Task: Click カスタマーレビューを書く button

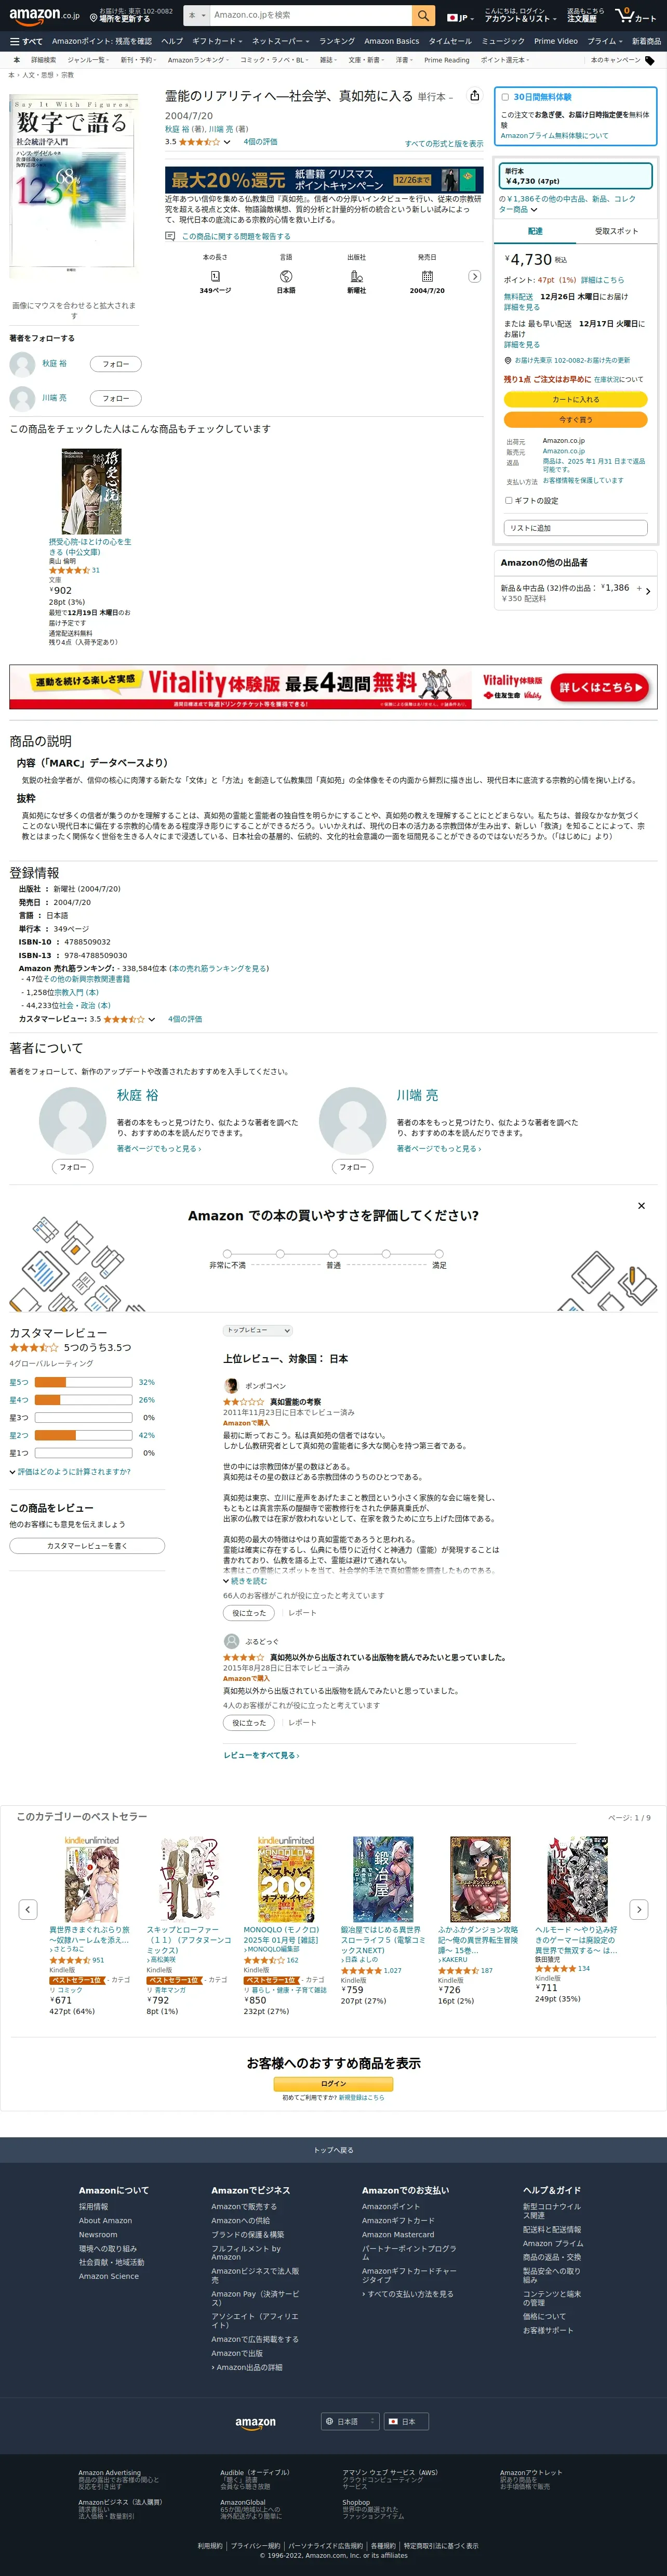Action: (x=87, y=1546)
